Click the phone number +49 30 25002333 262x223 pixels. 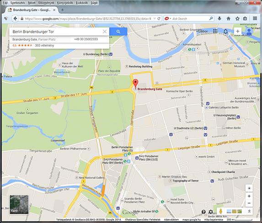[x=86, y=39]
